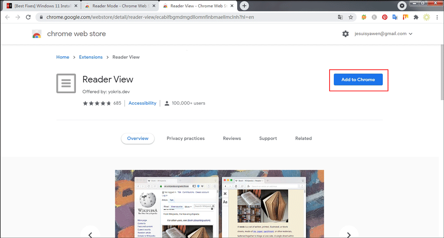Click the 100,000+ users text
444x238 pixels.
188,103
